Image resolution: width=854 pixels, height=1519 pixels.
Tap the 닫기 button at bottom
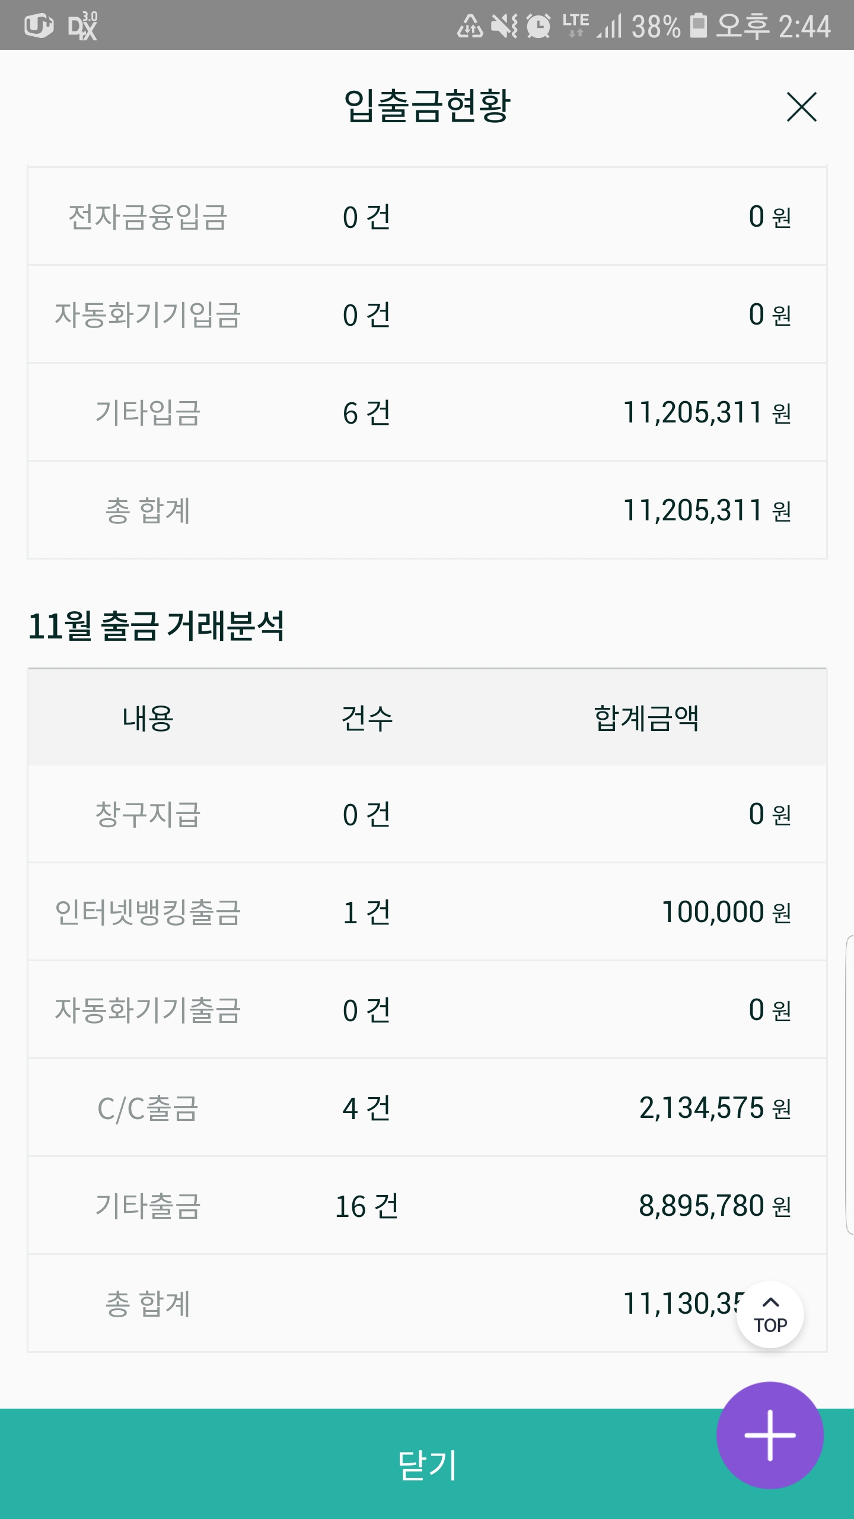click(427, 1464)
